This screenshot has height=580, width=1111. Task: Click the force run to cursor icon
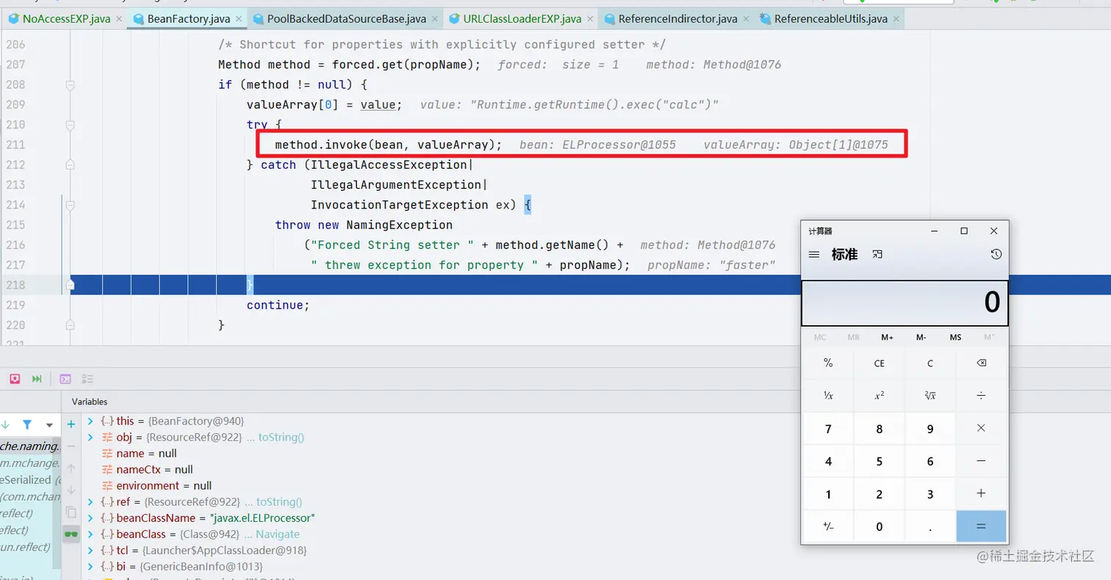(x=37, y=379)
